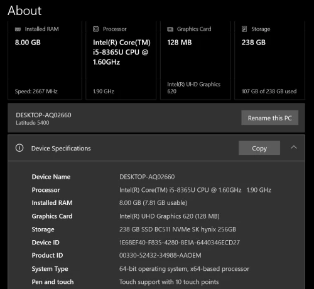
Task: Select the 8.00 GB RAM card value
Action: [28, 43]
